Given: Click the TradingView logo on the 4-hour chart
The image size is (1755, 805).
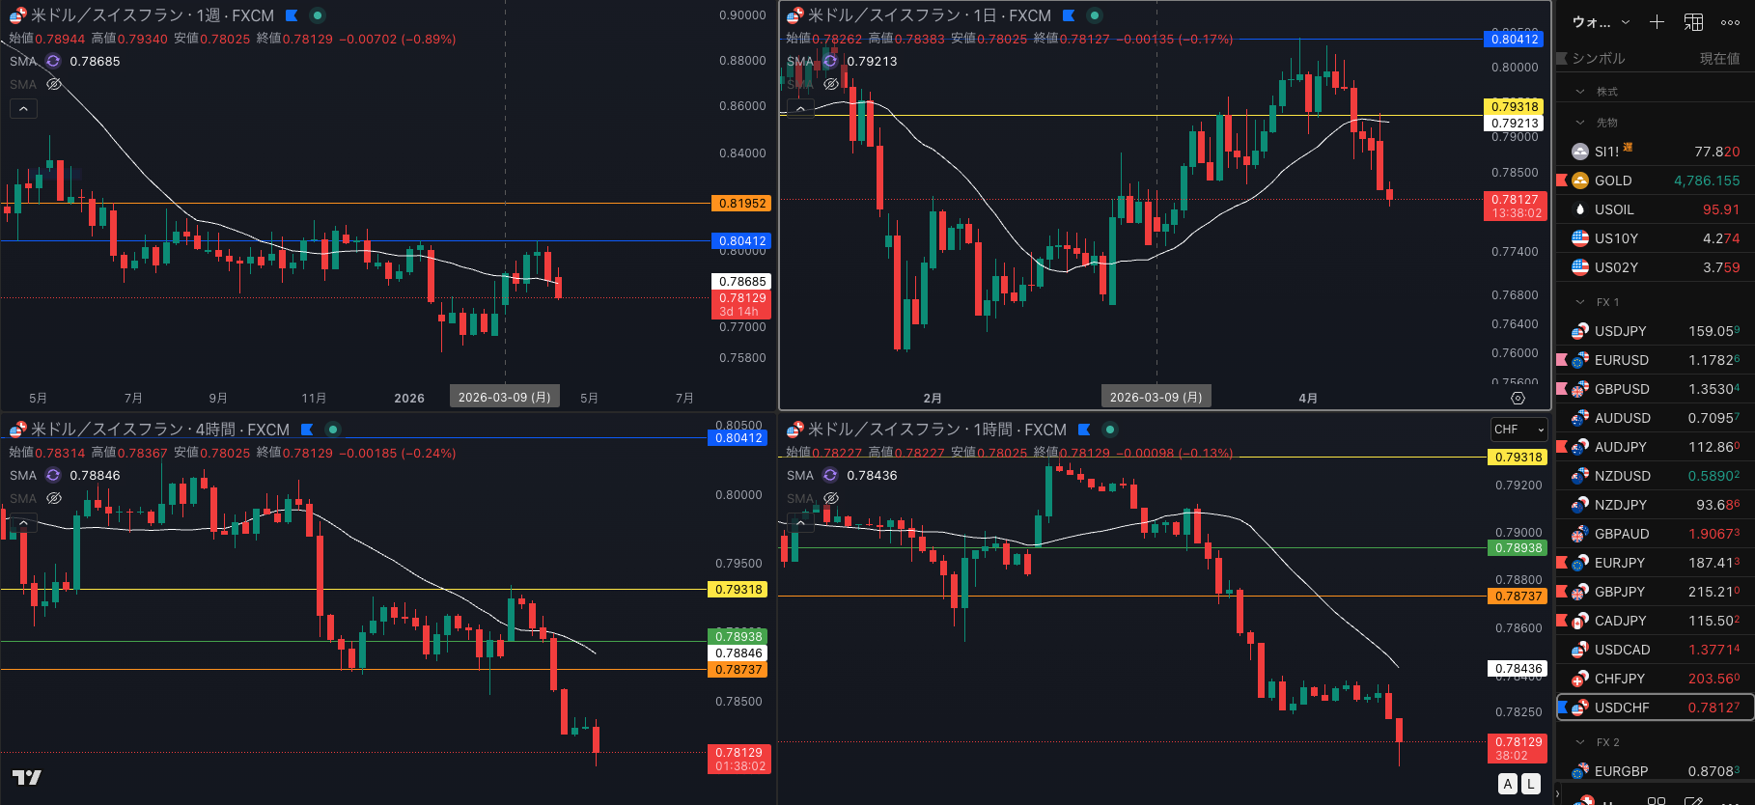Looking at the screenshot, I should (26, 777).
